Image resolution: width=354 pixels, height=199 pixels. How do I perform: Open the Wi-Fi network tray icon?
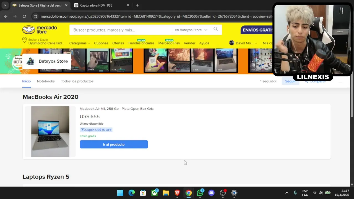coord(315,193)
